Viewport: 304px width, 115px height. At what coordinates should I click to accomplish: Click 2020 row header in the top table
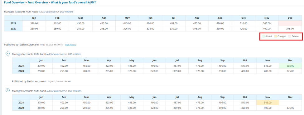click(13, 29)
